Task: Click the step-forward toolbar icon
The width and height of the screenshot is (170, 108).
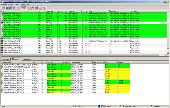Action: (x=23, y=8)
